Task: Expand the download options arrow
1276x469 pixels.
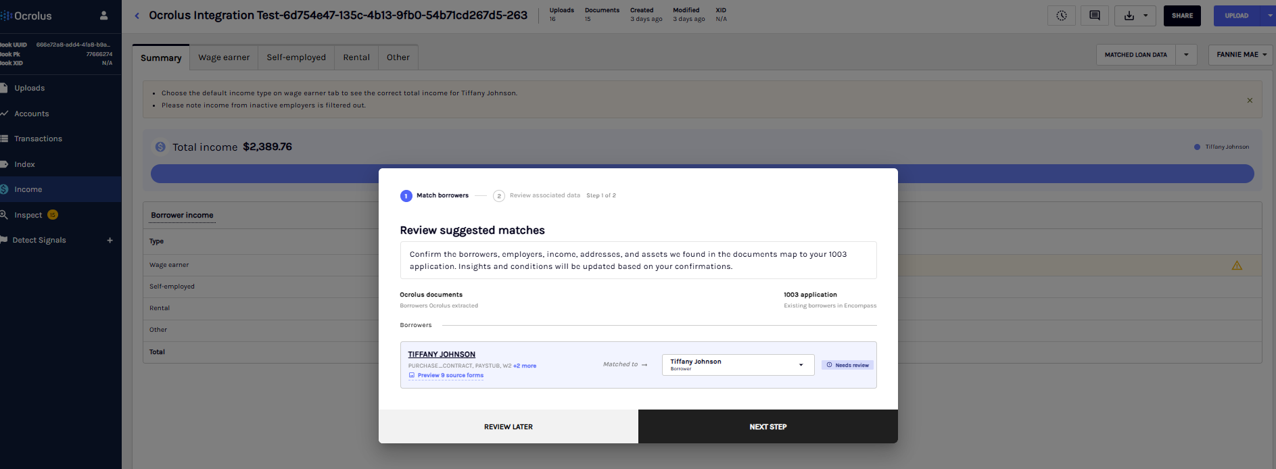Action: point(1145,16)
